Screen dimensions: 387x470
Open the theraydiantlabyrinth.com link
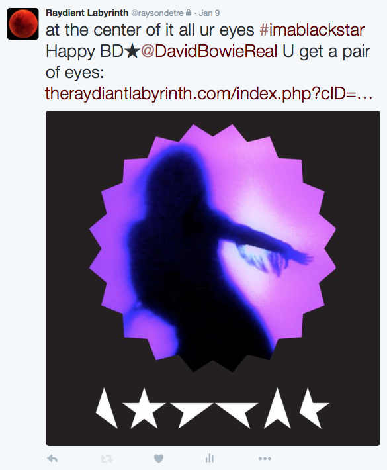click(x=209, y=93)
